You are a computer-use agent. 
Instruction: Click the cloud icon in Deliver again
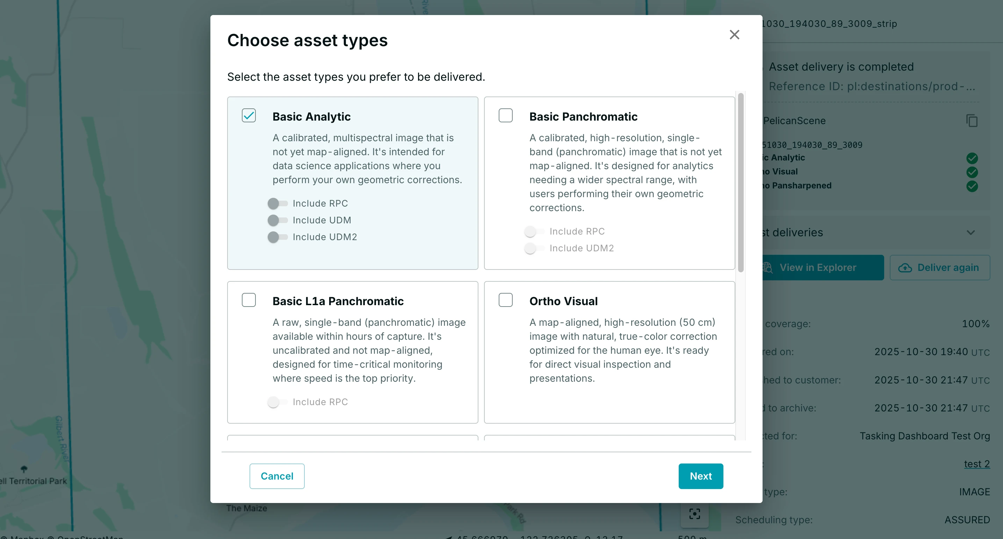tap(905, 267)
